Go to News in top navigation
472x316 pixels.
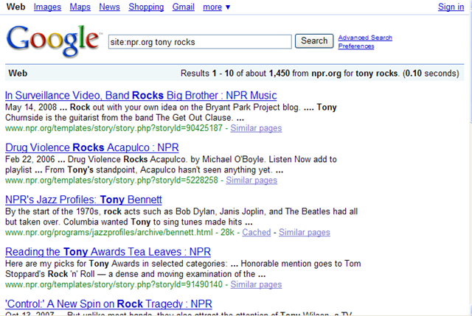109,7
